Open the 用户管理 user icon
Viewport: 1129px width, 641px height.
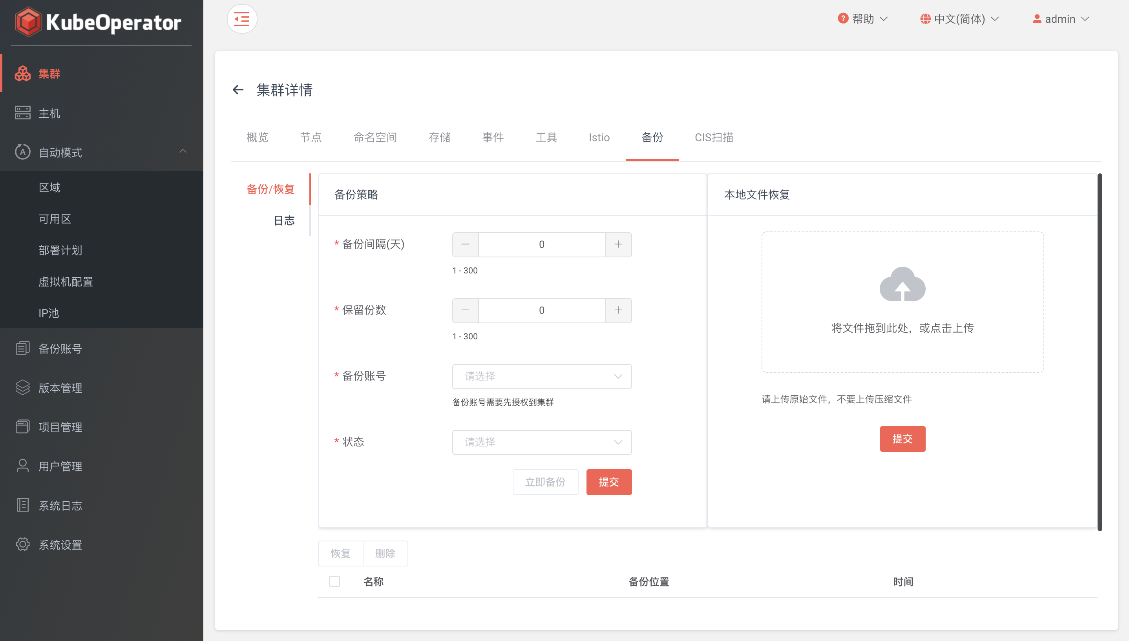coord(22,466)
